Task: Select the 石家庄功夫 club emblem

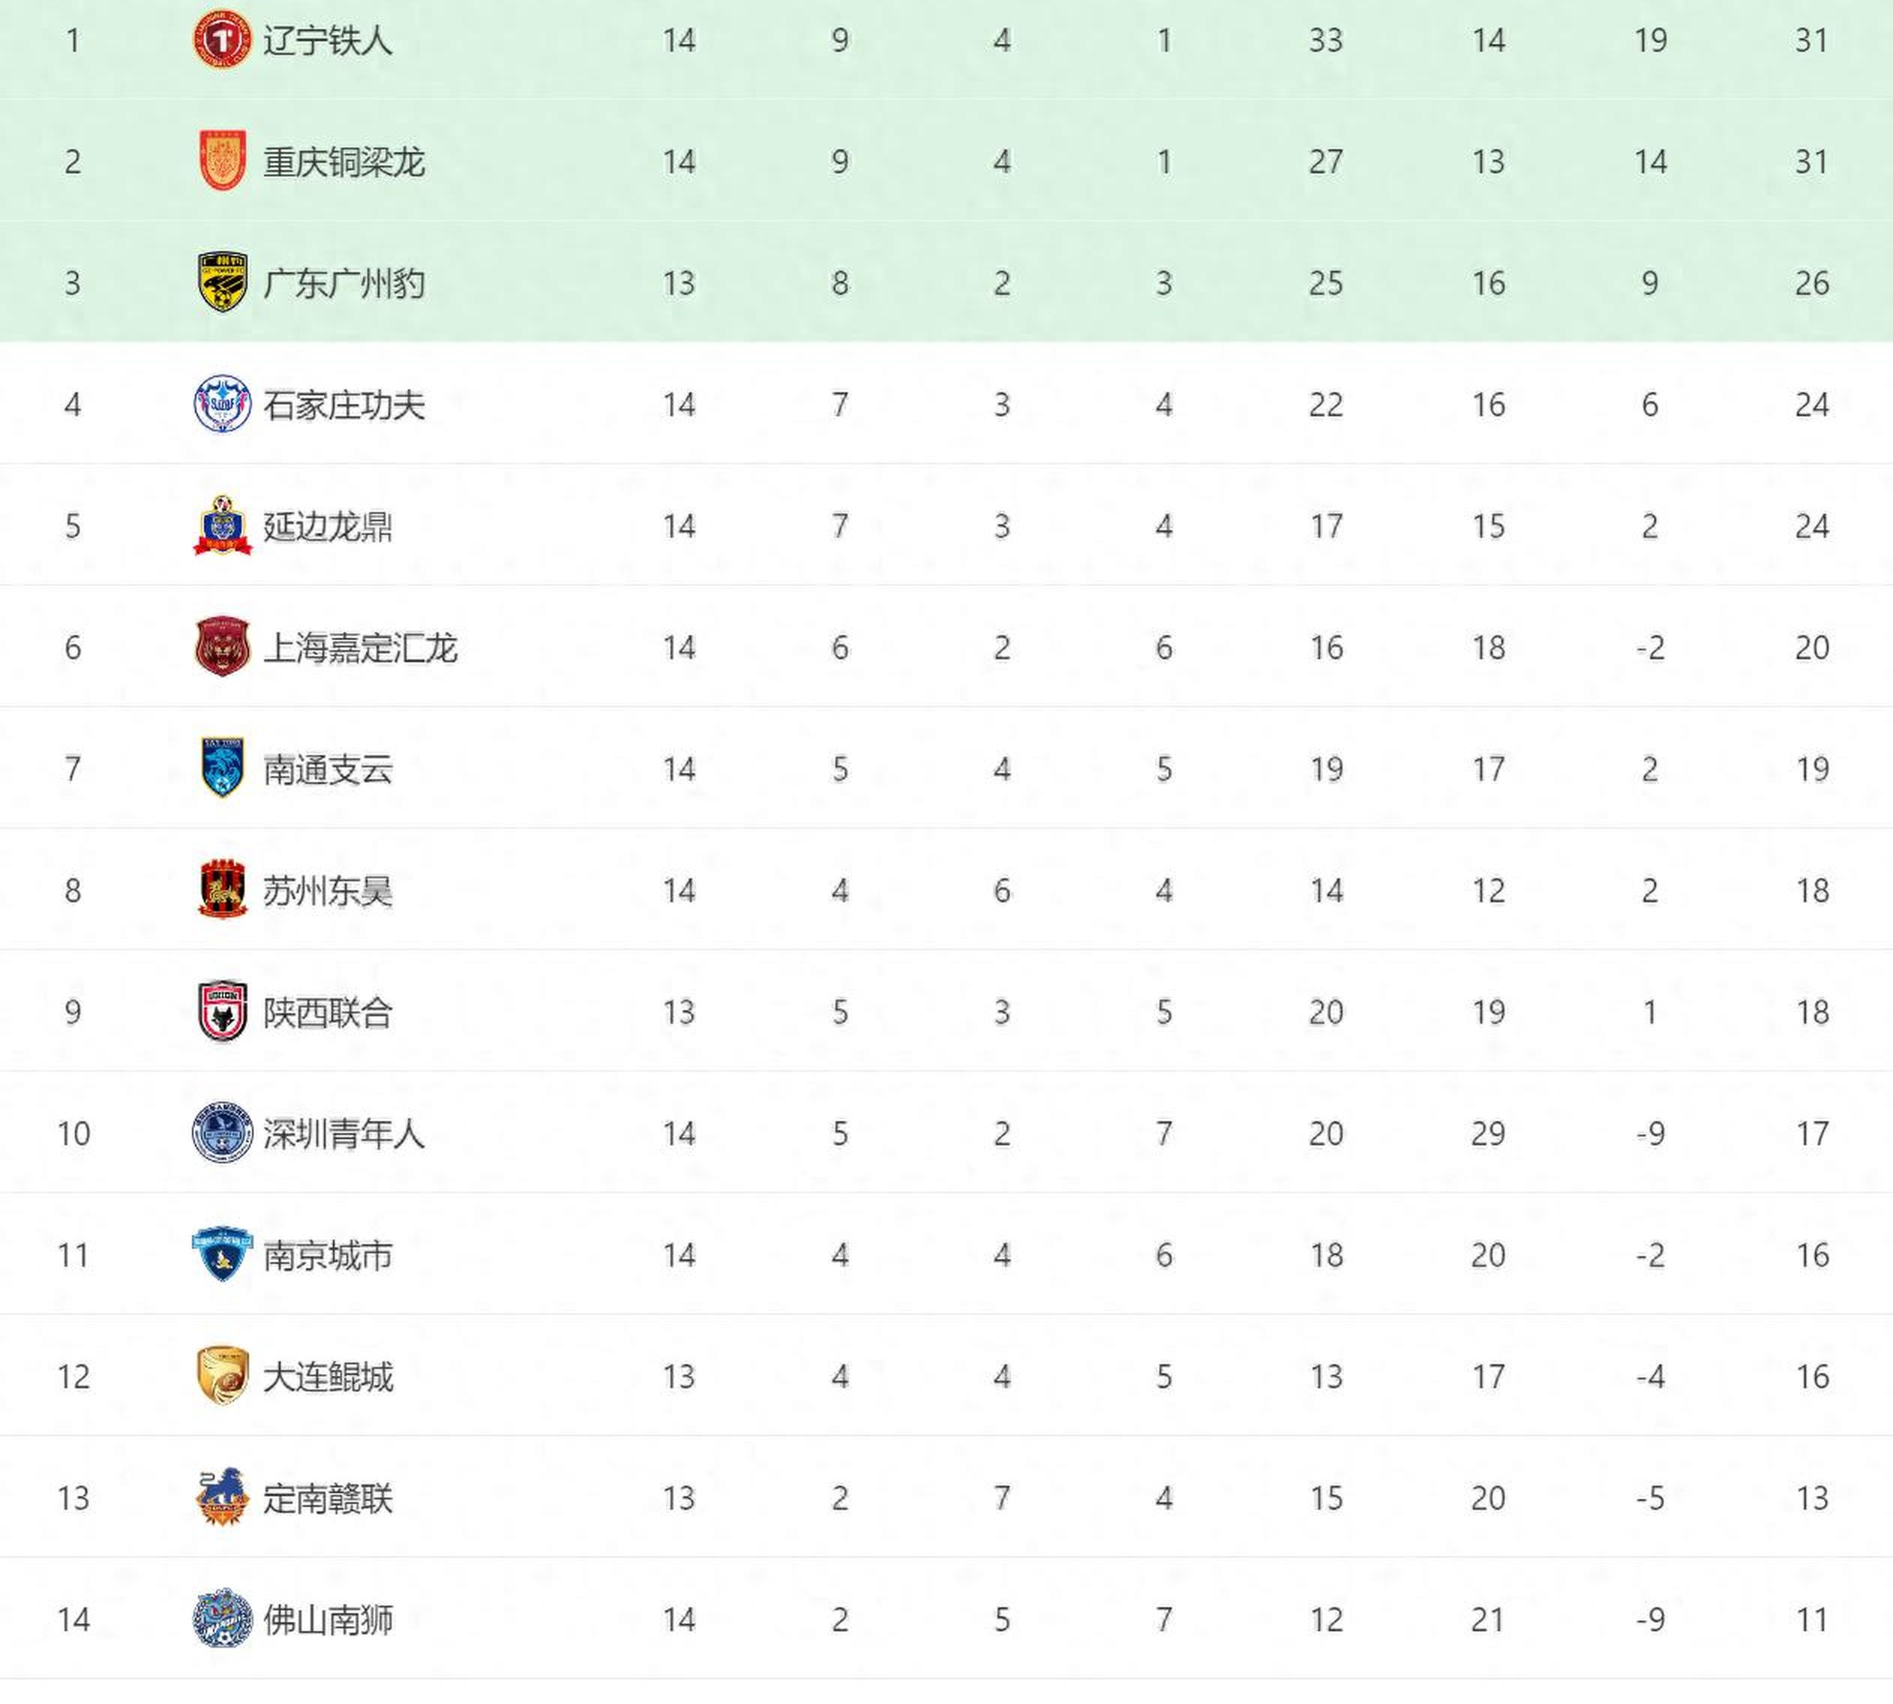Action: click(x=222, y=403)
